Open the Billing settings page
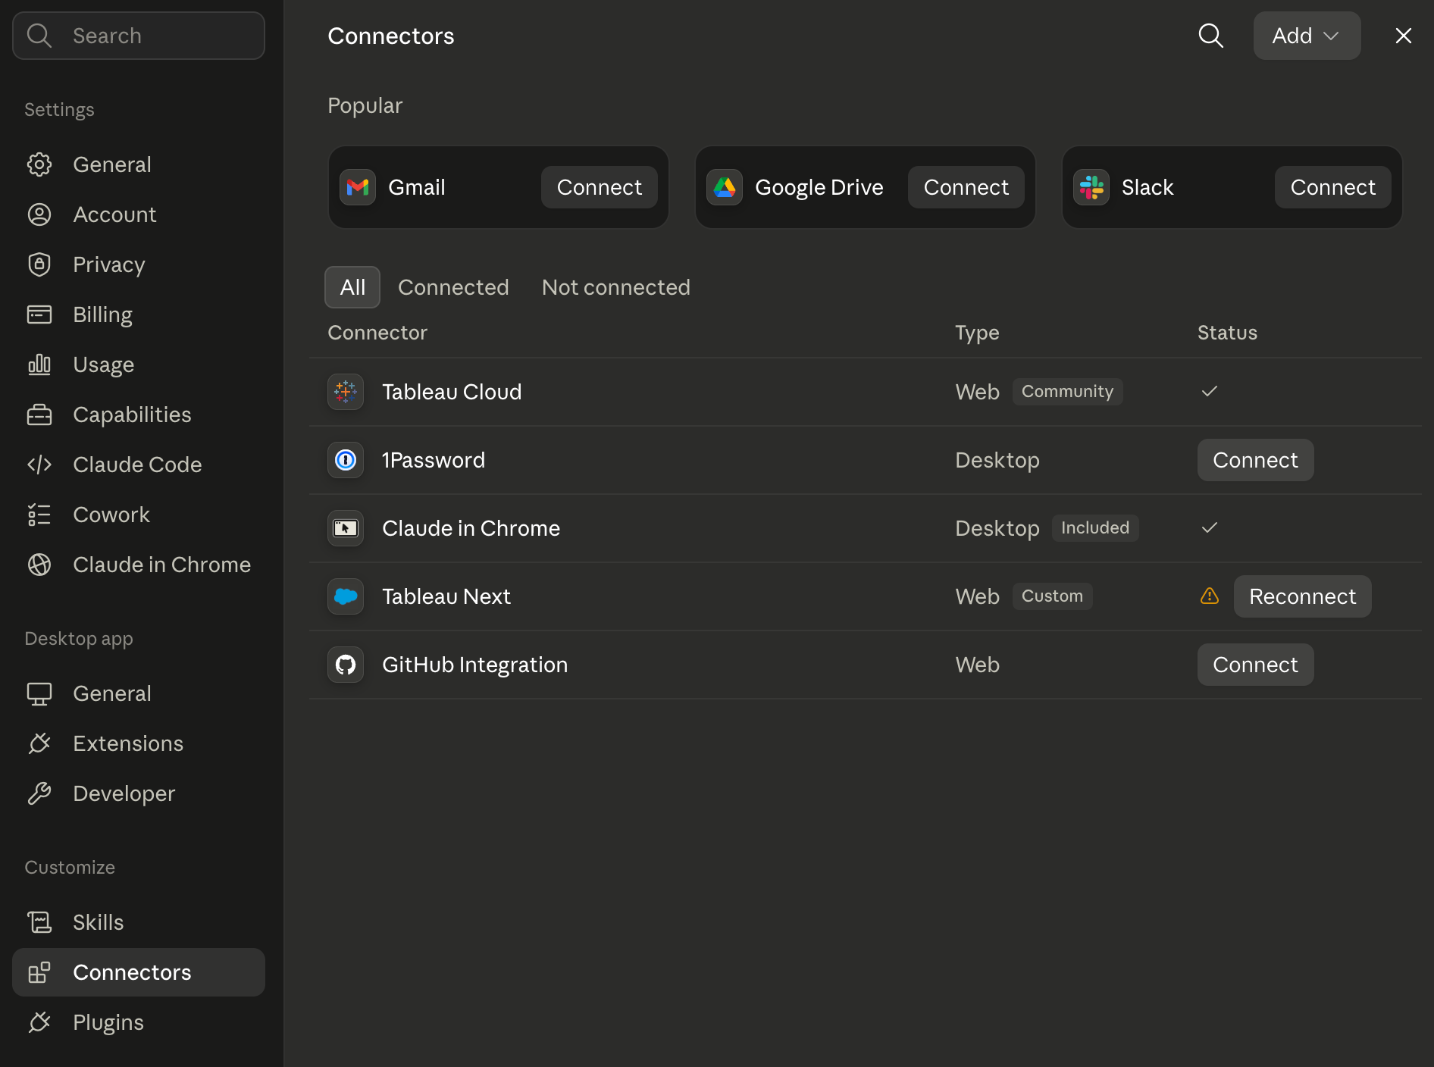 (x=139, y=314)
